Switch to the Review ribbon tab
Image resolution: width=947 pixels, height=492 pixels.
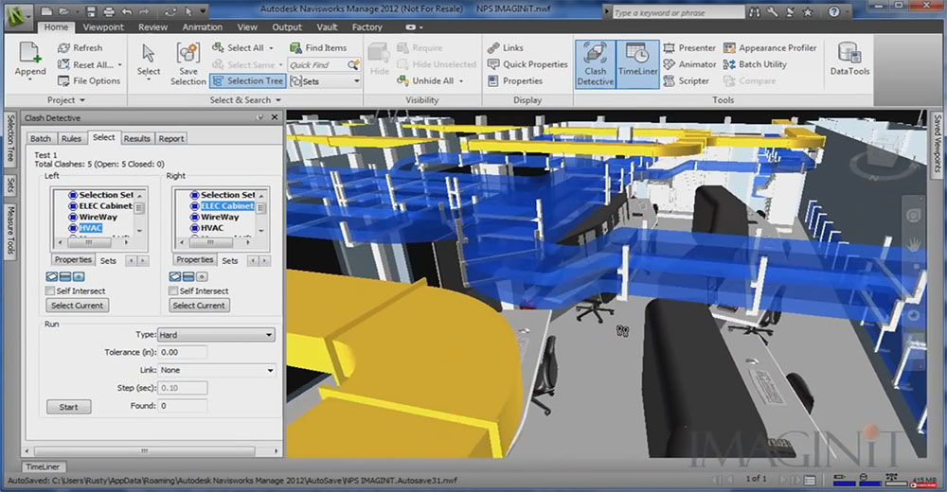point(152,27)
